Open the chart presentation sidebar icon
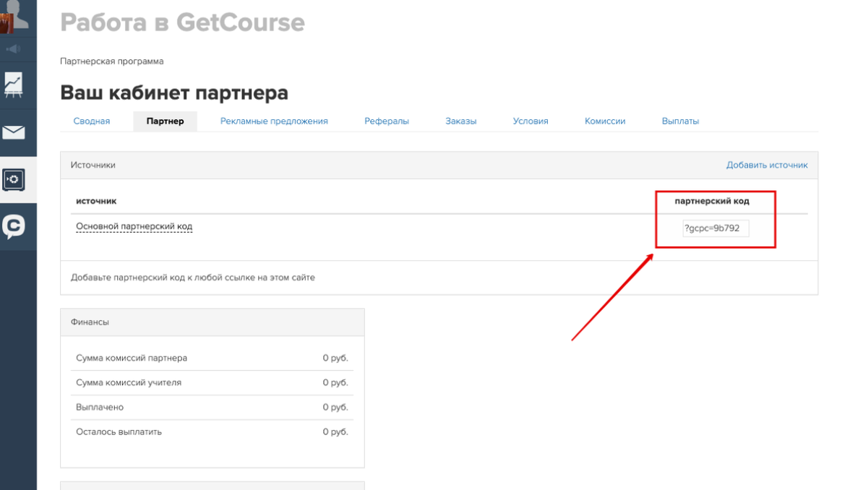This screenshot has height=490, width=858. click(14, 85)
